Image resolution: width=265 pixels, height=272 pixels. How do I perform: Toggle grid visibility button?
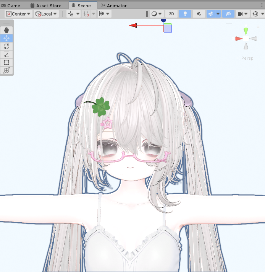(71, 14)
